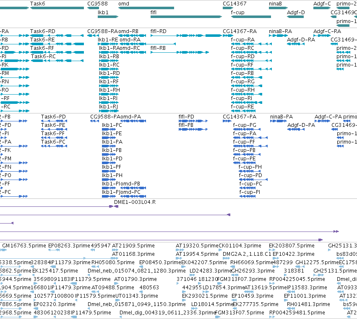This screenshot has width=357, height=319.
Task: Select transcript lkb1-RH
Action: pyautogui.click(x=109, y=90)
